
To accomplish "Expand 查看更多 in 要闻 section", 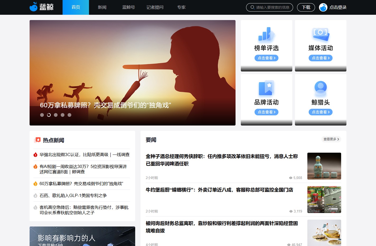I will 331,139.
